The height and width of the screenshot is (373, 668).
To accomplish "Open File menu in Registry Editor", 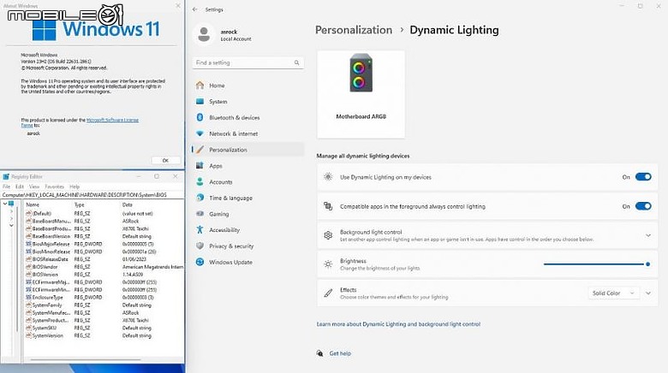I will (6, 186).
